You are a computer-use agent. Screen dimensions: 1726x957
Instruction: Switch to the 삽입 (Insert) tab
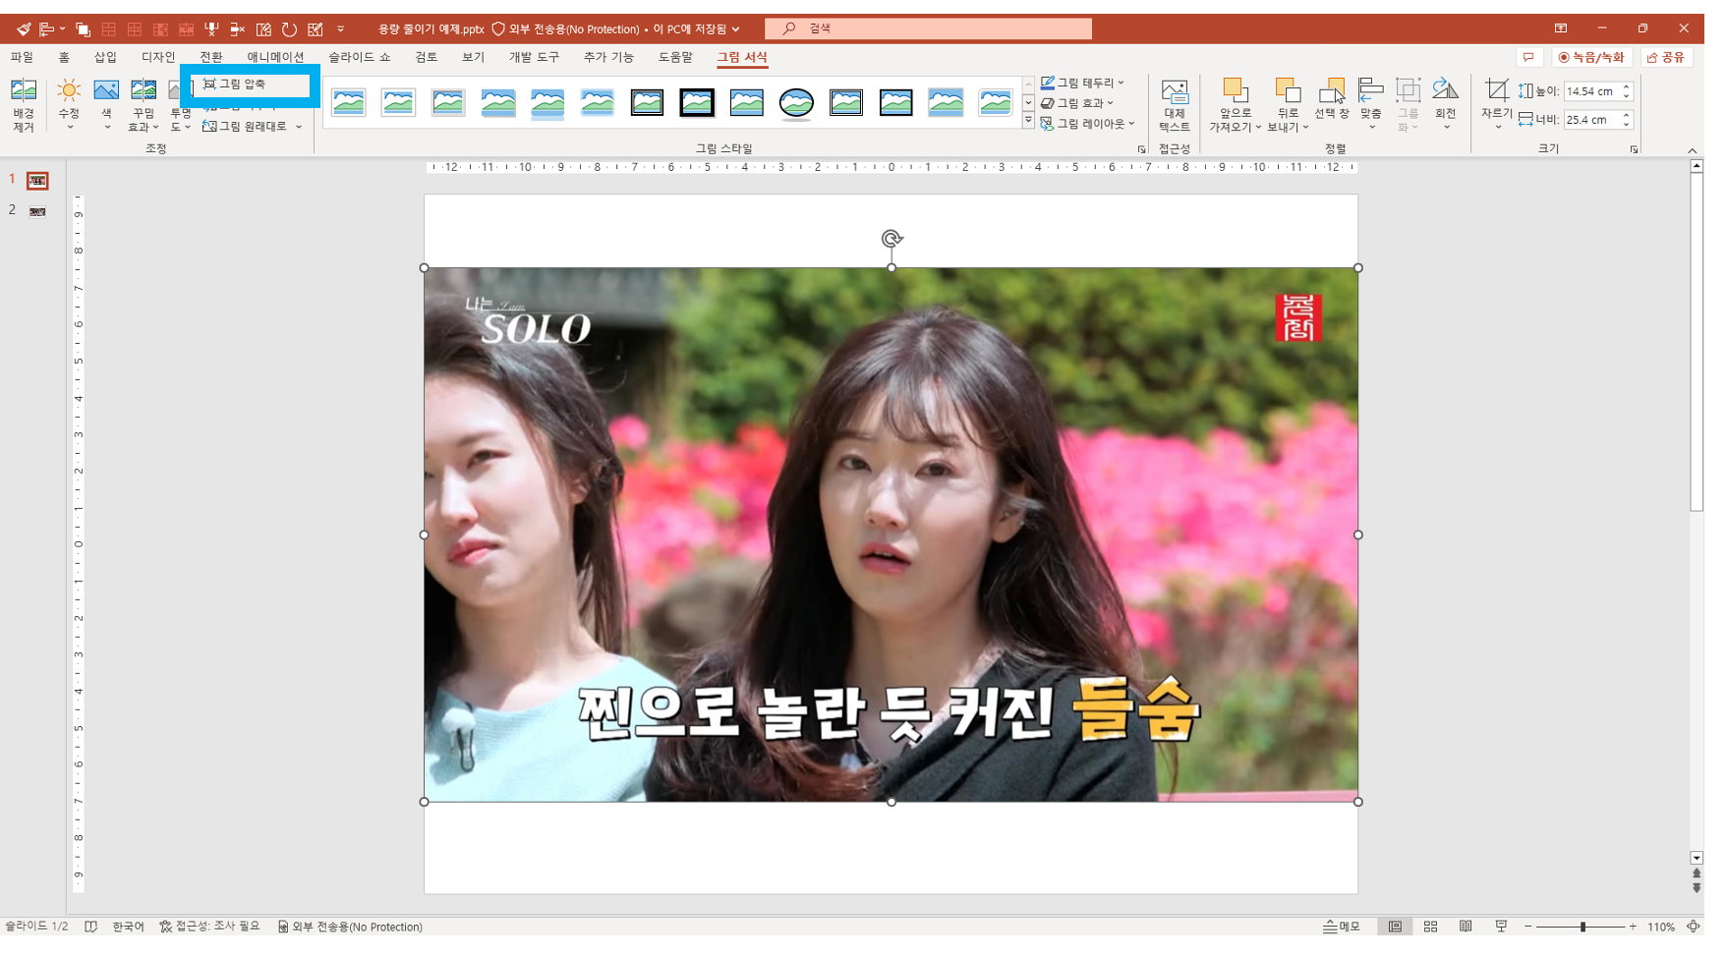[105, 58]
